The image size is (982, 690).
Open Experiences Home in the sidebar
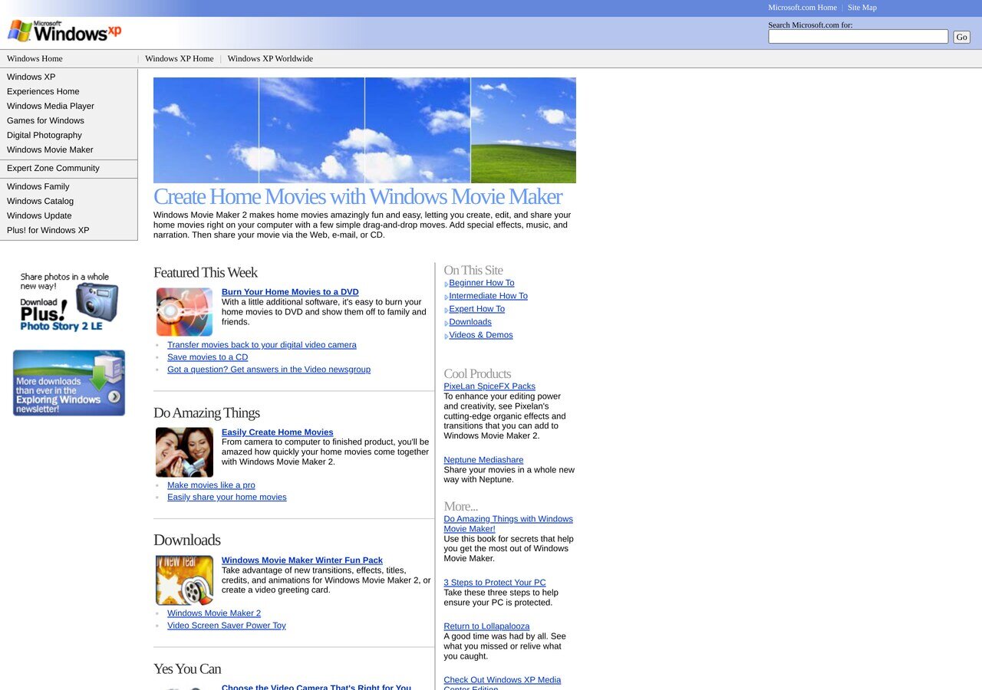point(43,91)
